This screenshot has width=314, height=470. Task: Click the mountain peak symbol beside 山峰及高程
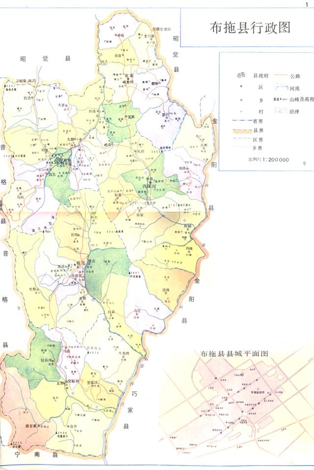pyautogui.click(x=280, y=100)
